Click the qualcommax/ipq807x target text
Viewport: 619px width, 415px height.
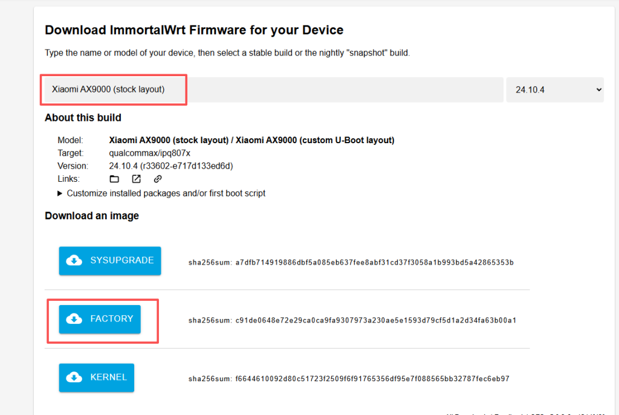(150, 153)
